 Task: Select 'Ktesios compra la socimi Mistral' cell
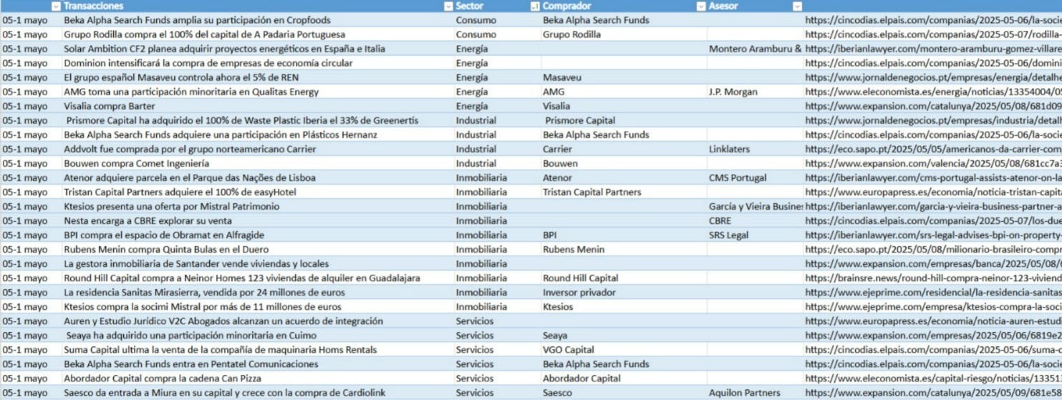point(258,306)
